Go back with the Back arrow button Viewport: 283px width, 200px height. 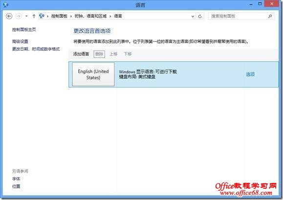click(x=9, y=16)
